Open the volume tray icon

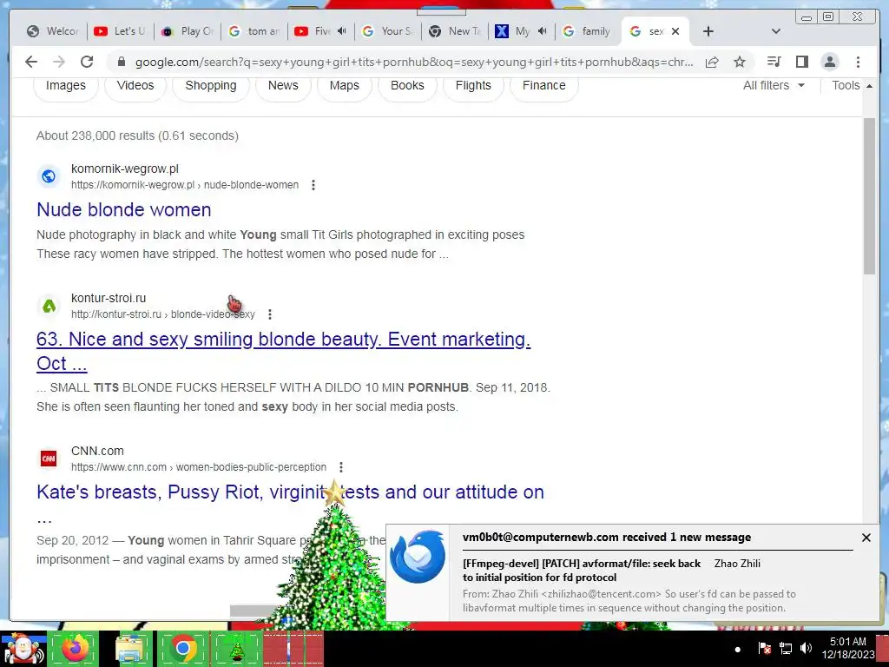(806, 648)
